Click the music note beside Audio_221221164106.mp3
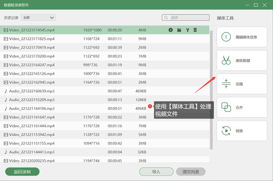Image resolution: width=273 pixels, height=181 pixels. coord(6,108)
